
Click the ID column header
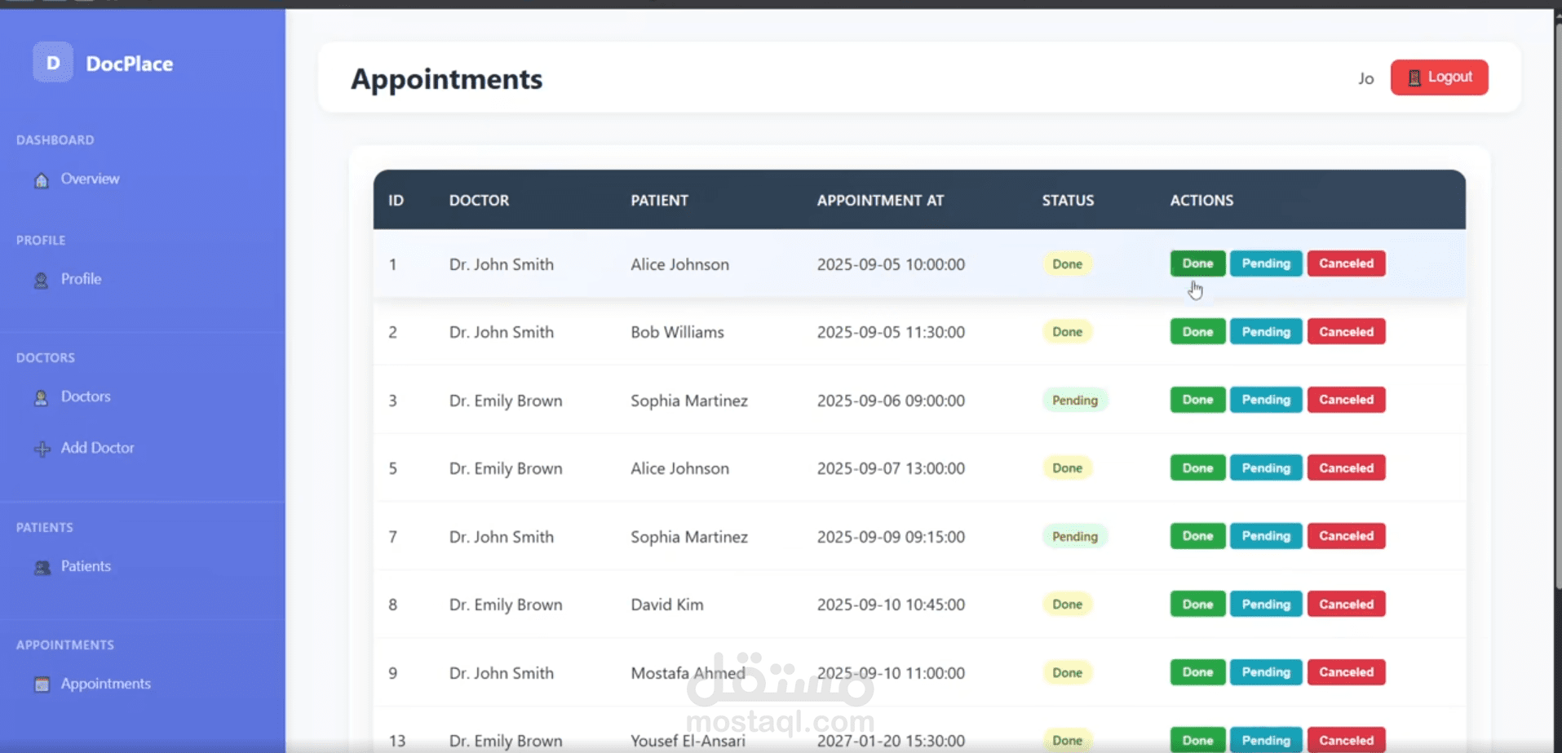point(396,201)
